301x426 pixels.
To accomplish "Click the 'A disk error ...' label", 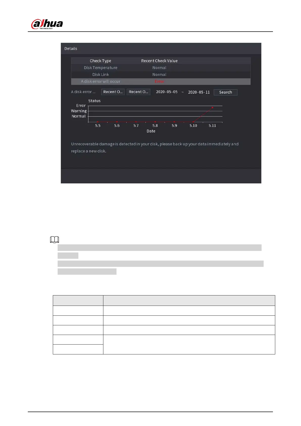I will pyautogui.click(x=83, y=92).
